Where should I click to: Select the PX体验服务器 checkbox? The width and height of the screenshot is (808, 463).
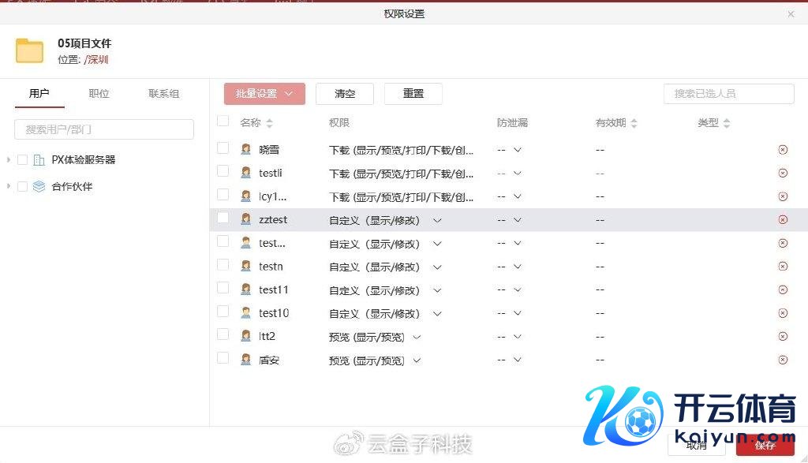pos(22,160)
